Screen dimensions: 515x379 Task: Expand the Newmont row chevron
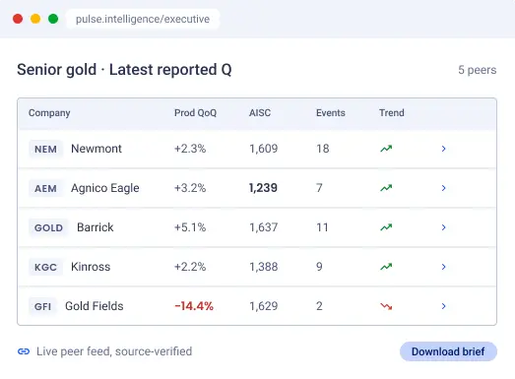click(x=443, y=149)
